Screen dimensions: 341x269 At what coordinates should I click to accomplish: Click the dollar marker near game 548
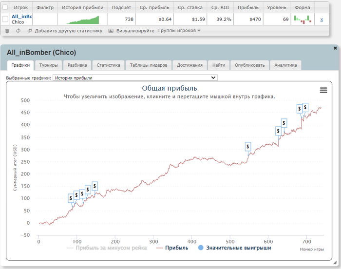248,147
